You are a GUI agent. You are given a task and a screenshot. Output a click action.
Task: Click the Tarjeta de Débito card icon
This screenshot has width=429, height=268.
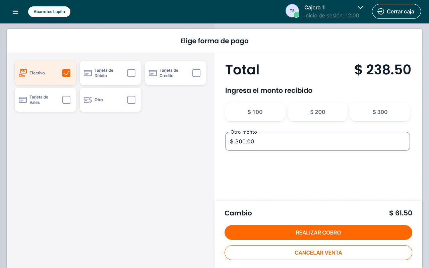pos(88,73)
